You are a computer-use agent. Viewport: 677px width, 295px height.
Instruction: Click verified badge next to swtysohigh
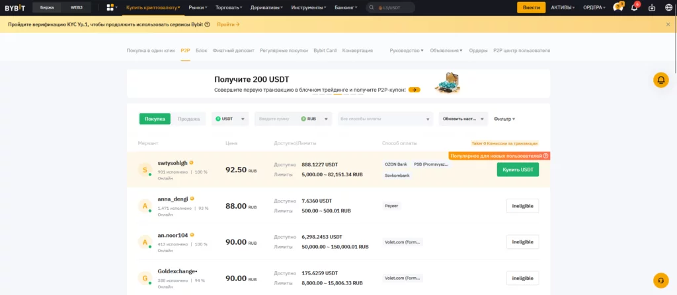(191, 162)
